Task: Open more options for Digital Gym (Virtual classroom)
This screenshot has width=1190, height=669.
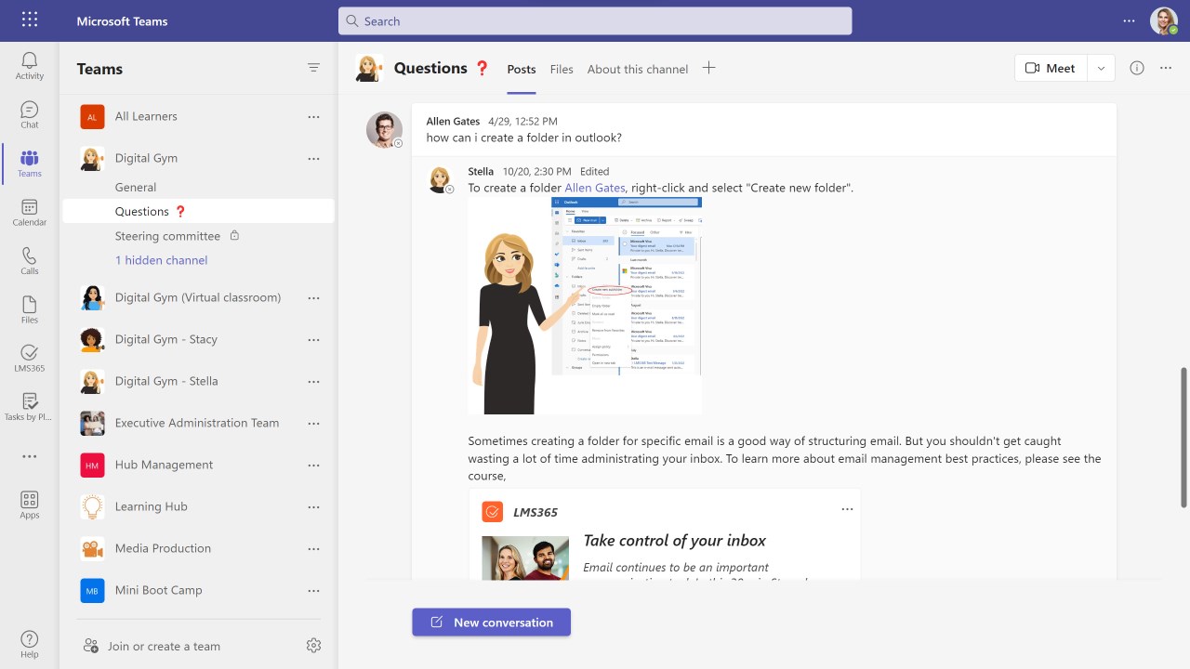Action: pos(313,297)
